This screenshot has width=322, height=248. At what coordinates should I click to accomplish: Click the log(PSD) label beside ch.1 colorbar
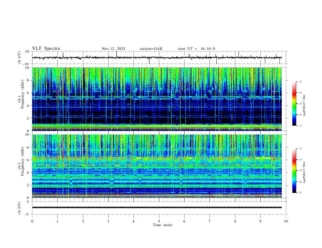(304, 105)
